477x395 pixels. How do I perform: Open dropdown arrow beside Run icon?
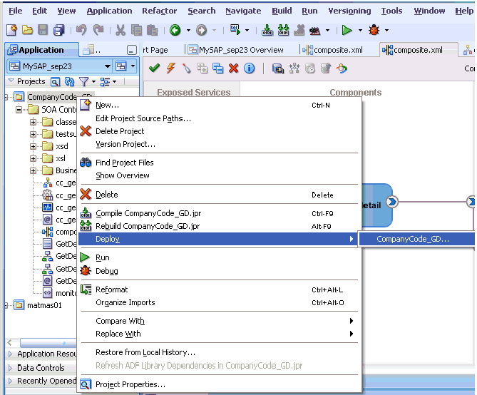click(360, 30)
